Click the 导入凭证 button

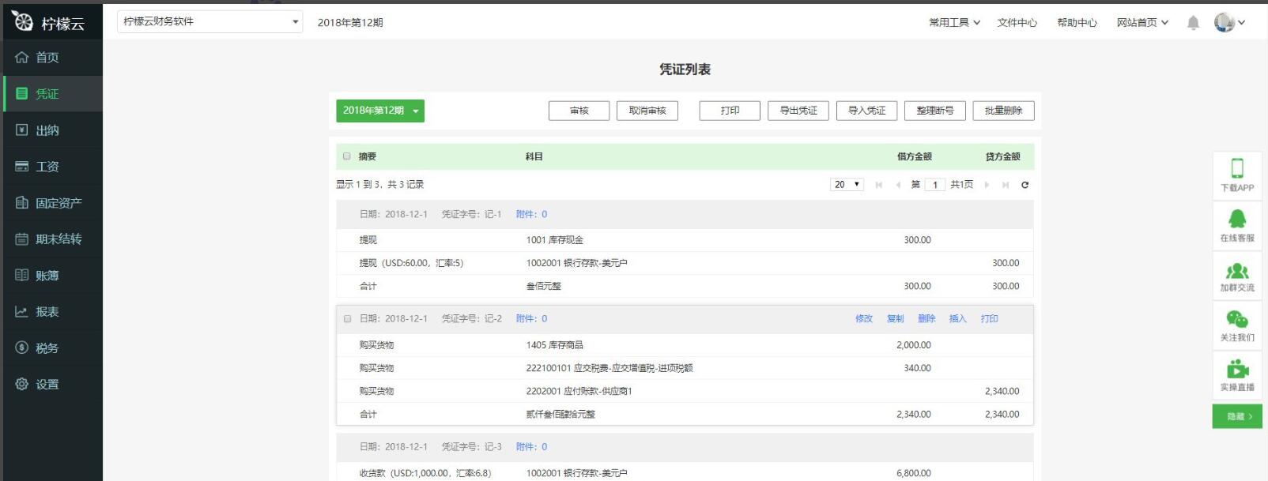(x=867, y=111)
